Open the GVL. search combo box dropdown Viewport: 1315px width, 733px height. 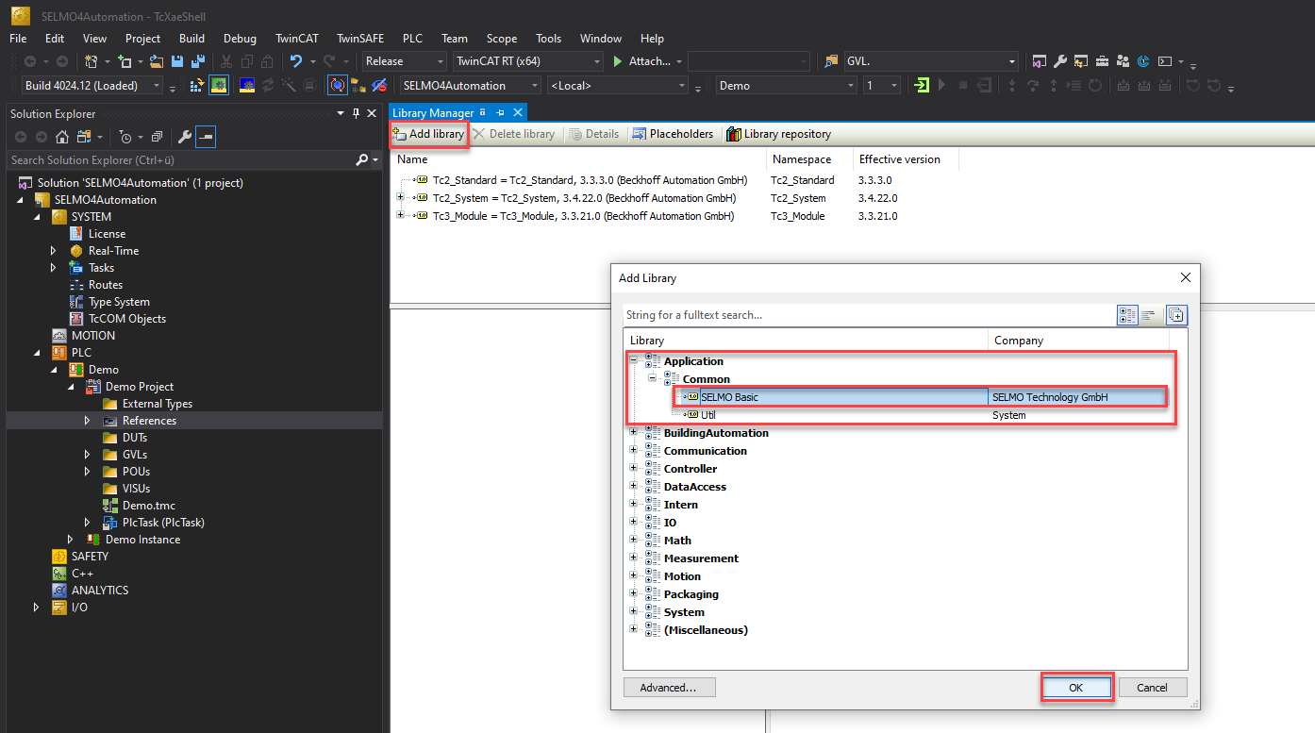coord(1011,61)
